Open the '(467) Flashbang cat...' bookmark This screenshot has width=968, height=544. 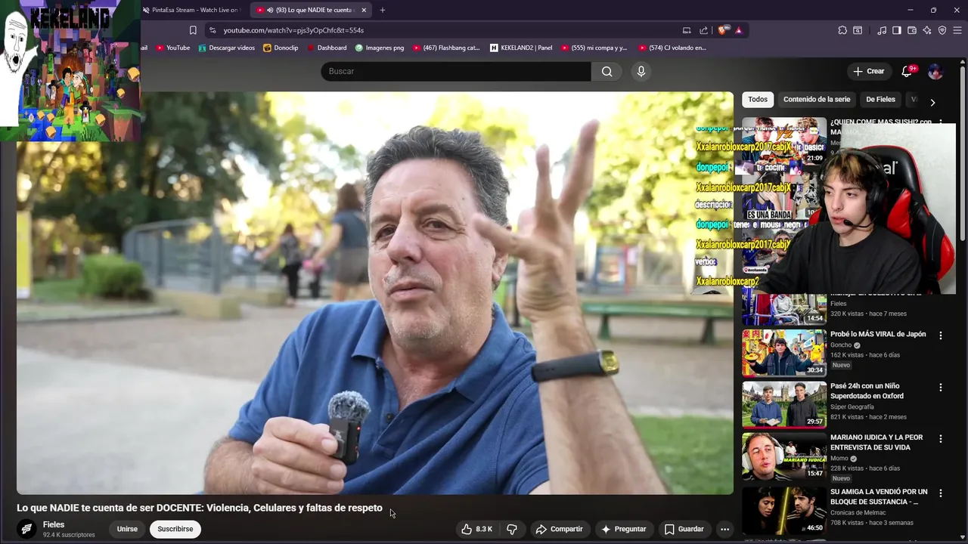446,48
